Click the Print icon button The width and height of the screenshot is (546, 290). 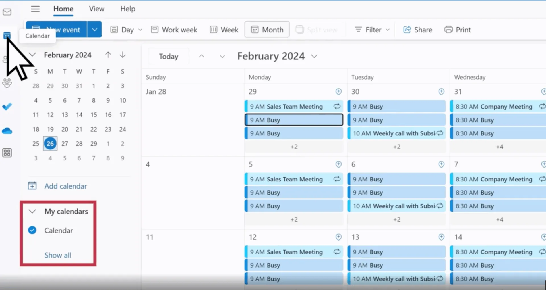(458, 30)
